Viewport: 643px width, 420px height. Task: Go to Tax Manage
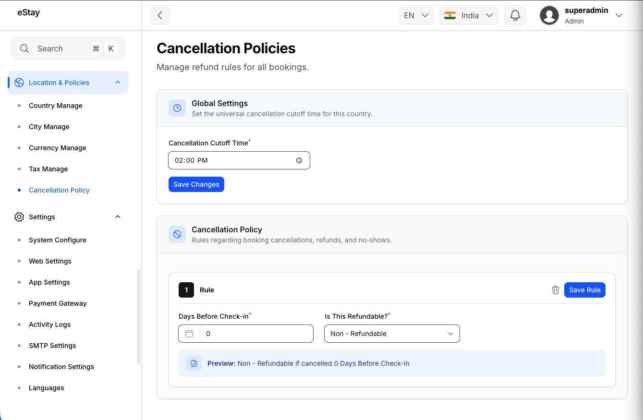pyautogui.click(x=49, y=169)
